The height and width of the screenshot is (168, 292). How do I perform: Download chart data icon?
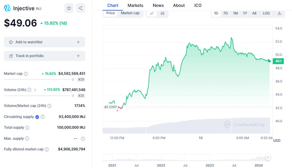coord(279,13)
